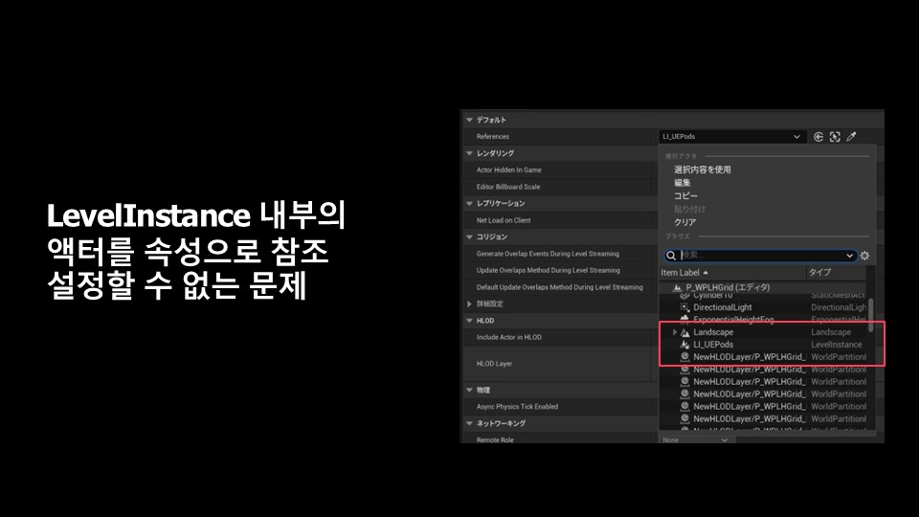Click the use-selected-actor arrow icon beside References
Viewport: 919px width, 517px height.
(x=818, y=137)
